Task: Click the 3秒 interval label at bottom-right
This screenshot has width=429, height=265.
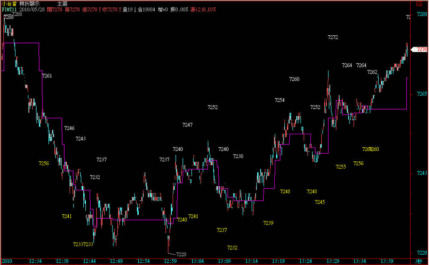Action: tap(419, 261)
